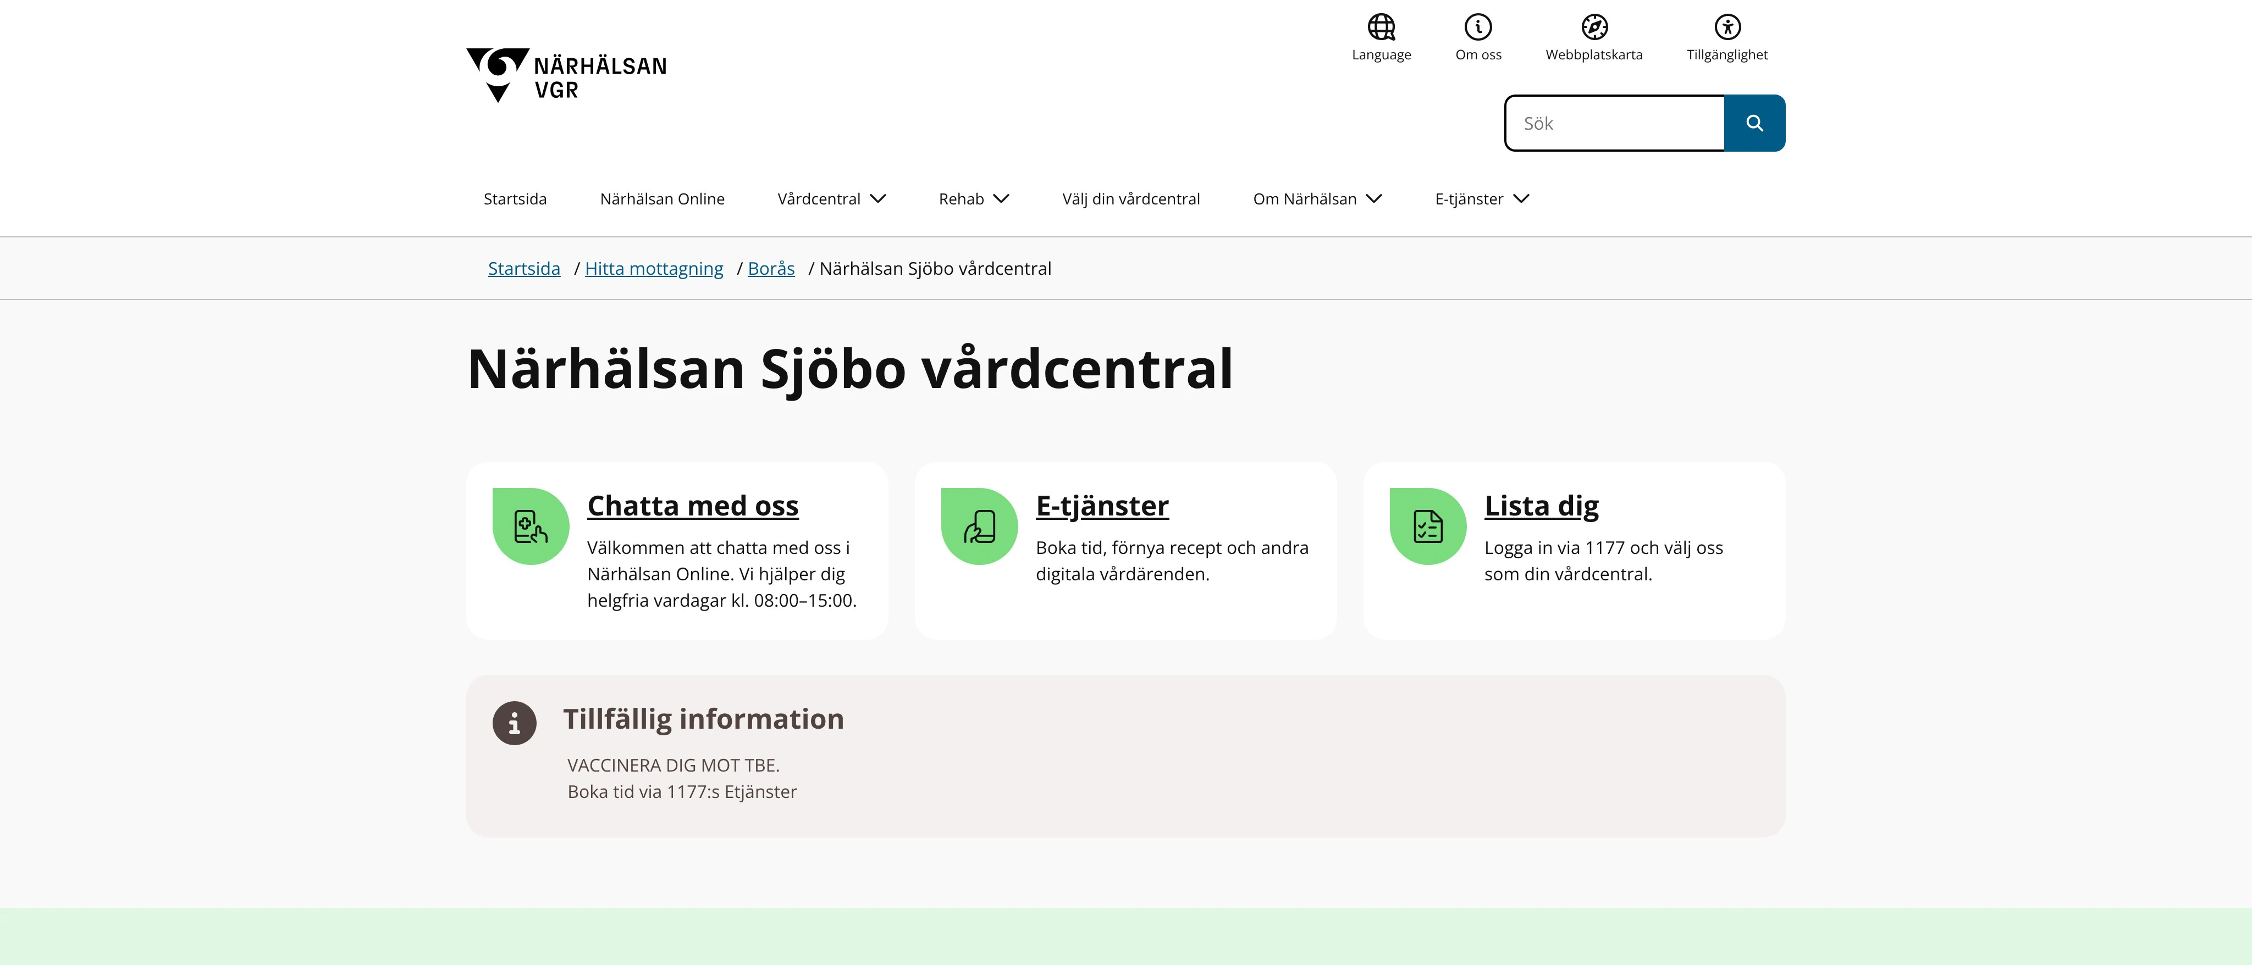Click the Hitta mottagning breadcrumb link

click(654, 269)
